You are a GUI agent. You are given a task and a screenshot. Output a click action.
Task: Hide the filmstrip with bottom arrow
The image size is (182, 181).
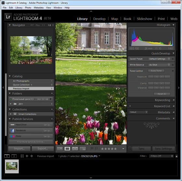click(91, 178)
